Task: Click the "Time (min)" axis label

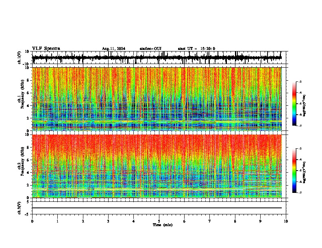Action: point(163,225)
